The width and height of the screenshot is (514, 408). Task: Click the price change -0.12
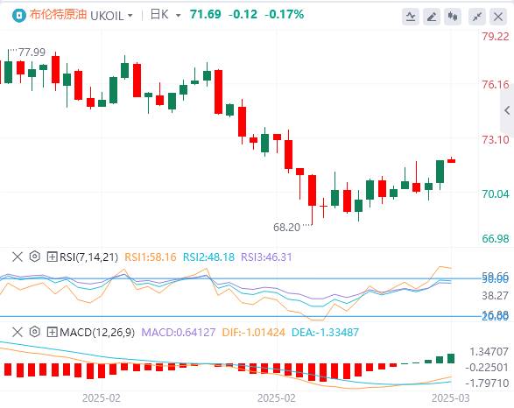[243, 14]
